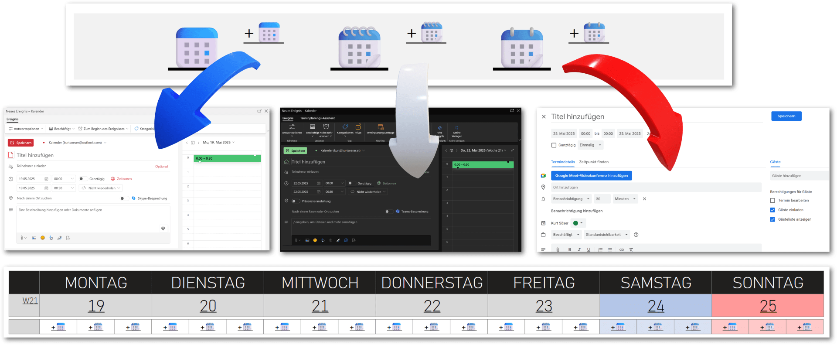Click the Italic icon in the Google Calendar description toolbar
Viewport: 837px width, 345px height.
(579, 250)
